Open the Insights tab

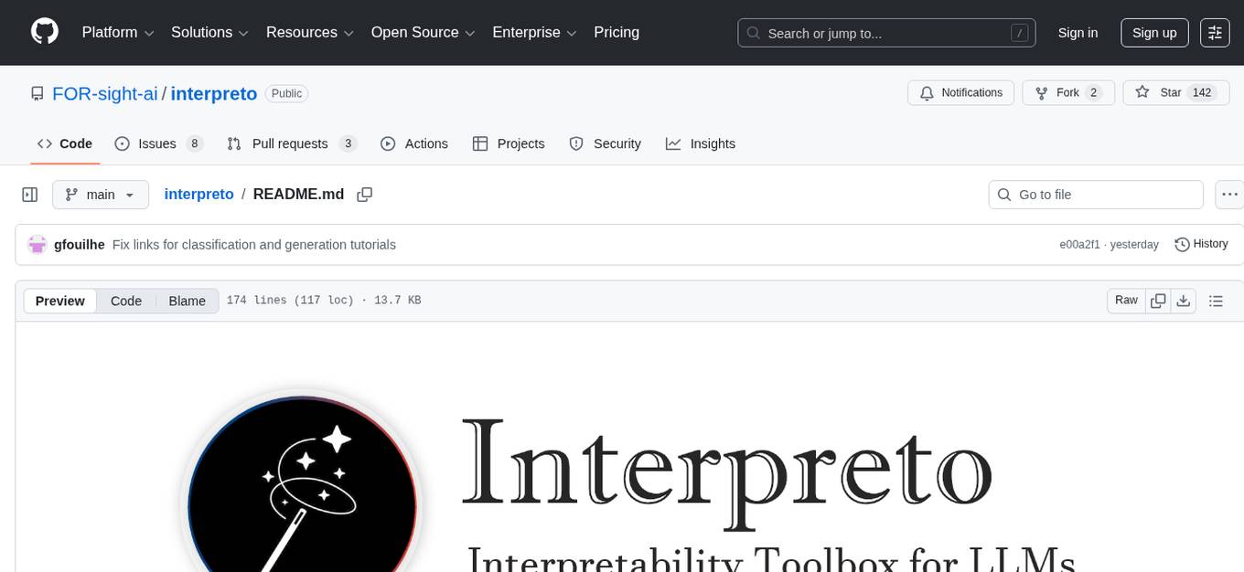701,143
